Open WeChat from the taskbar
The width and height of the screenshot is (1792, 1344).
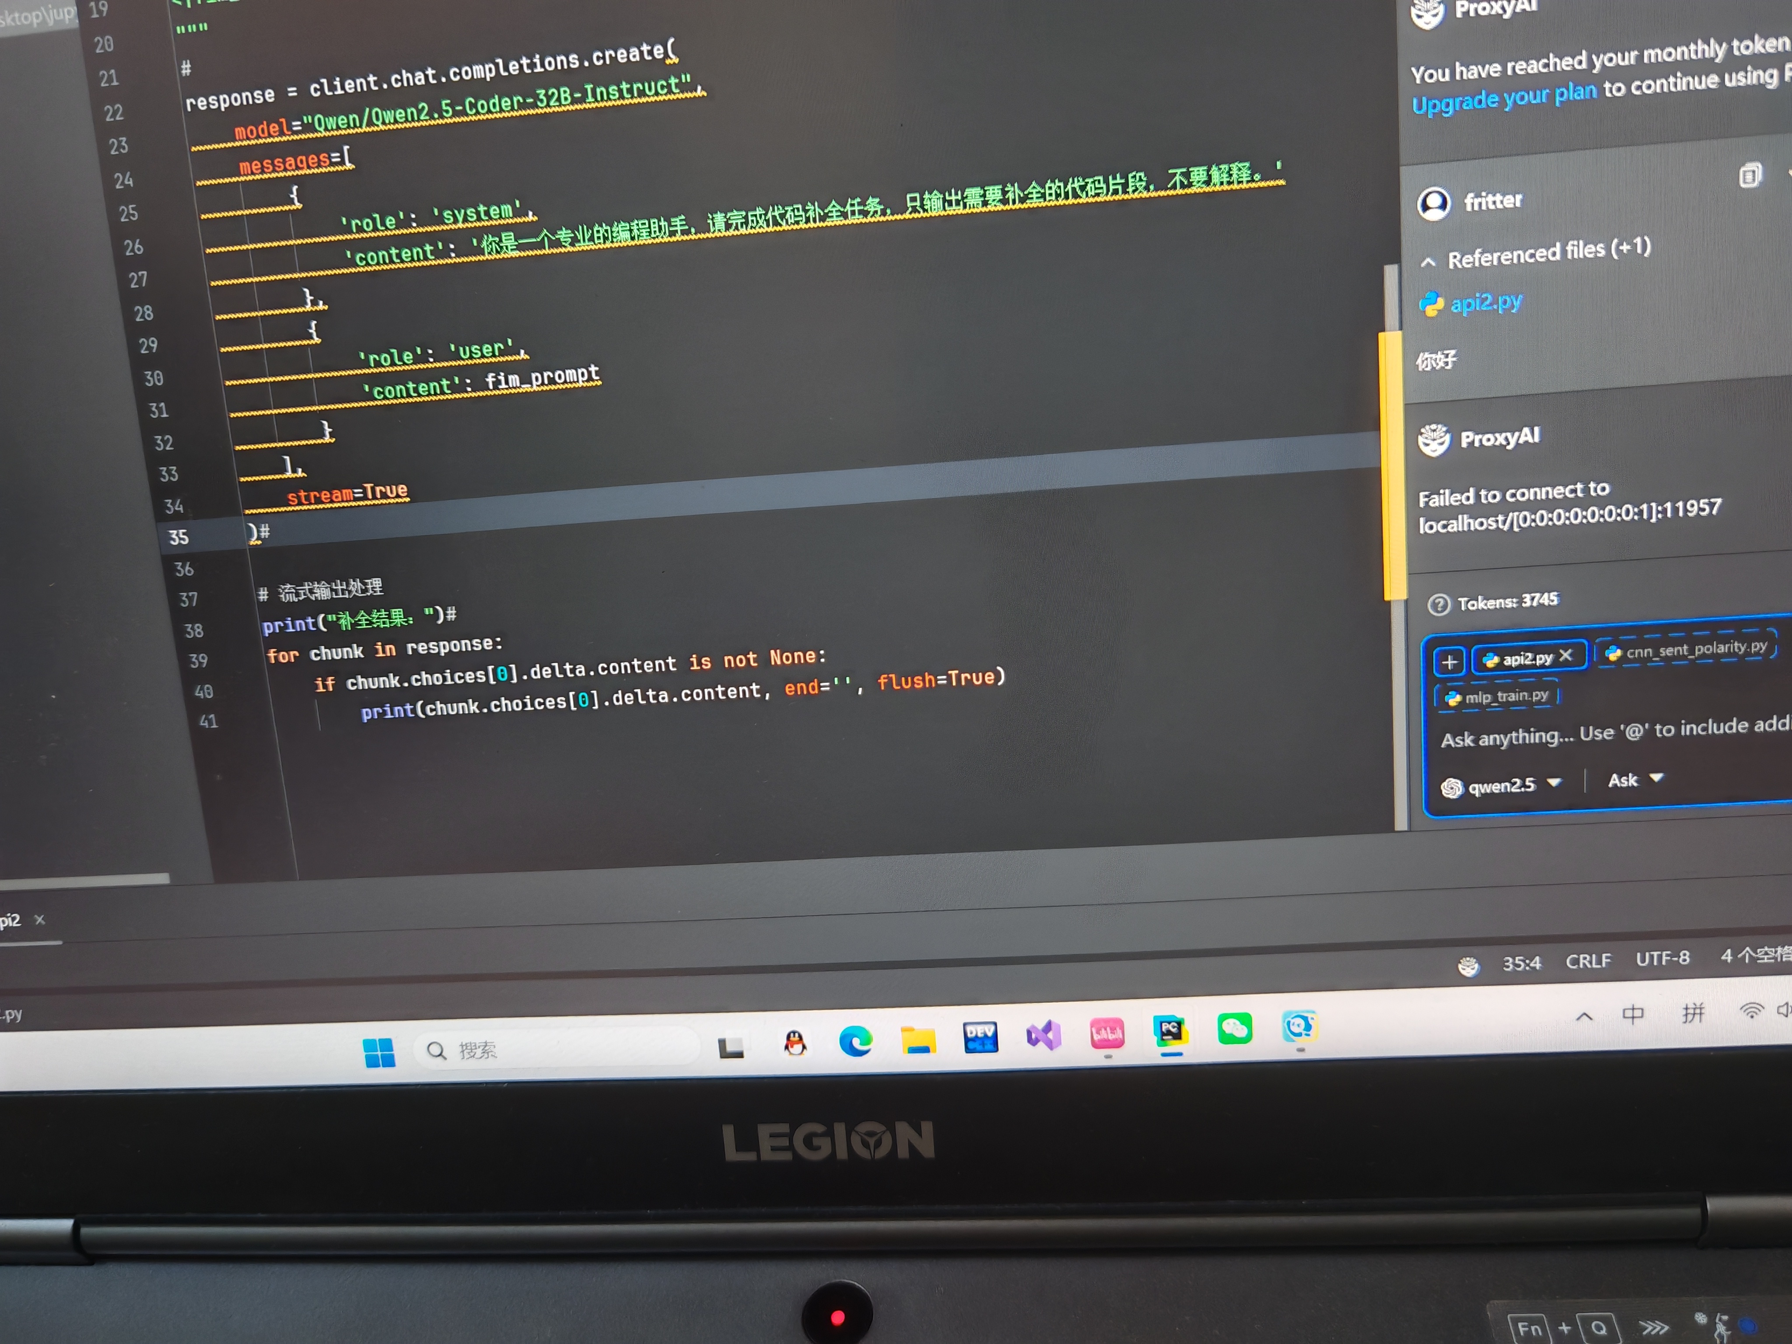point(1234,1029)
